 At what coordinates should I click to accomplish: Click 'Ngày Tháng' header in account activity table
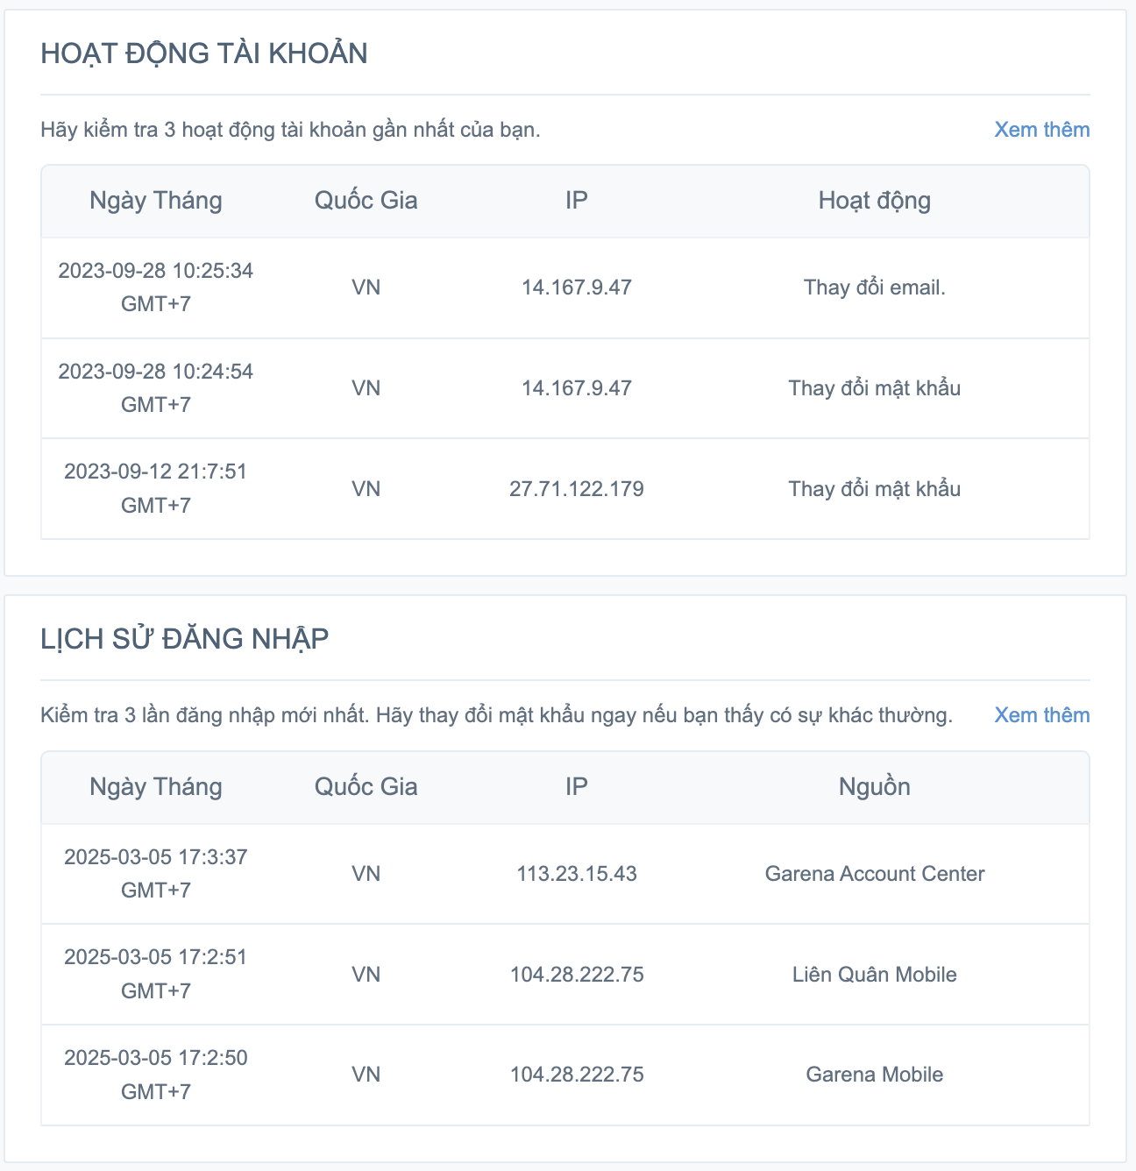[156, 201]
